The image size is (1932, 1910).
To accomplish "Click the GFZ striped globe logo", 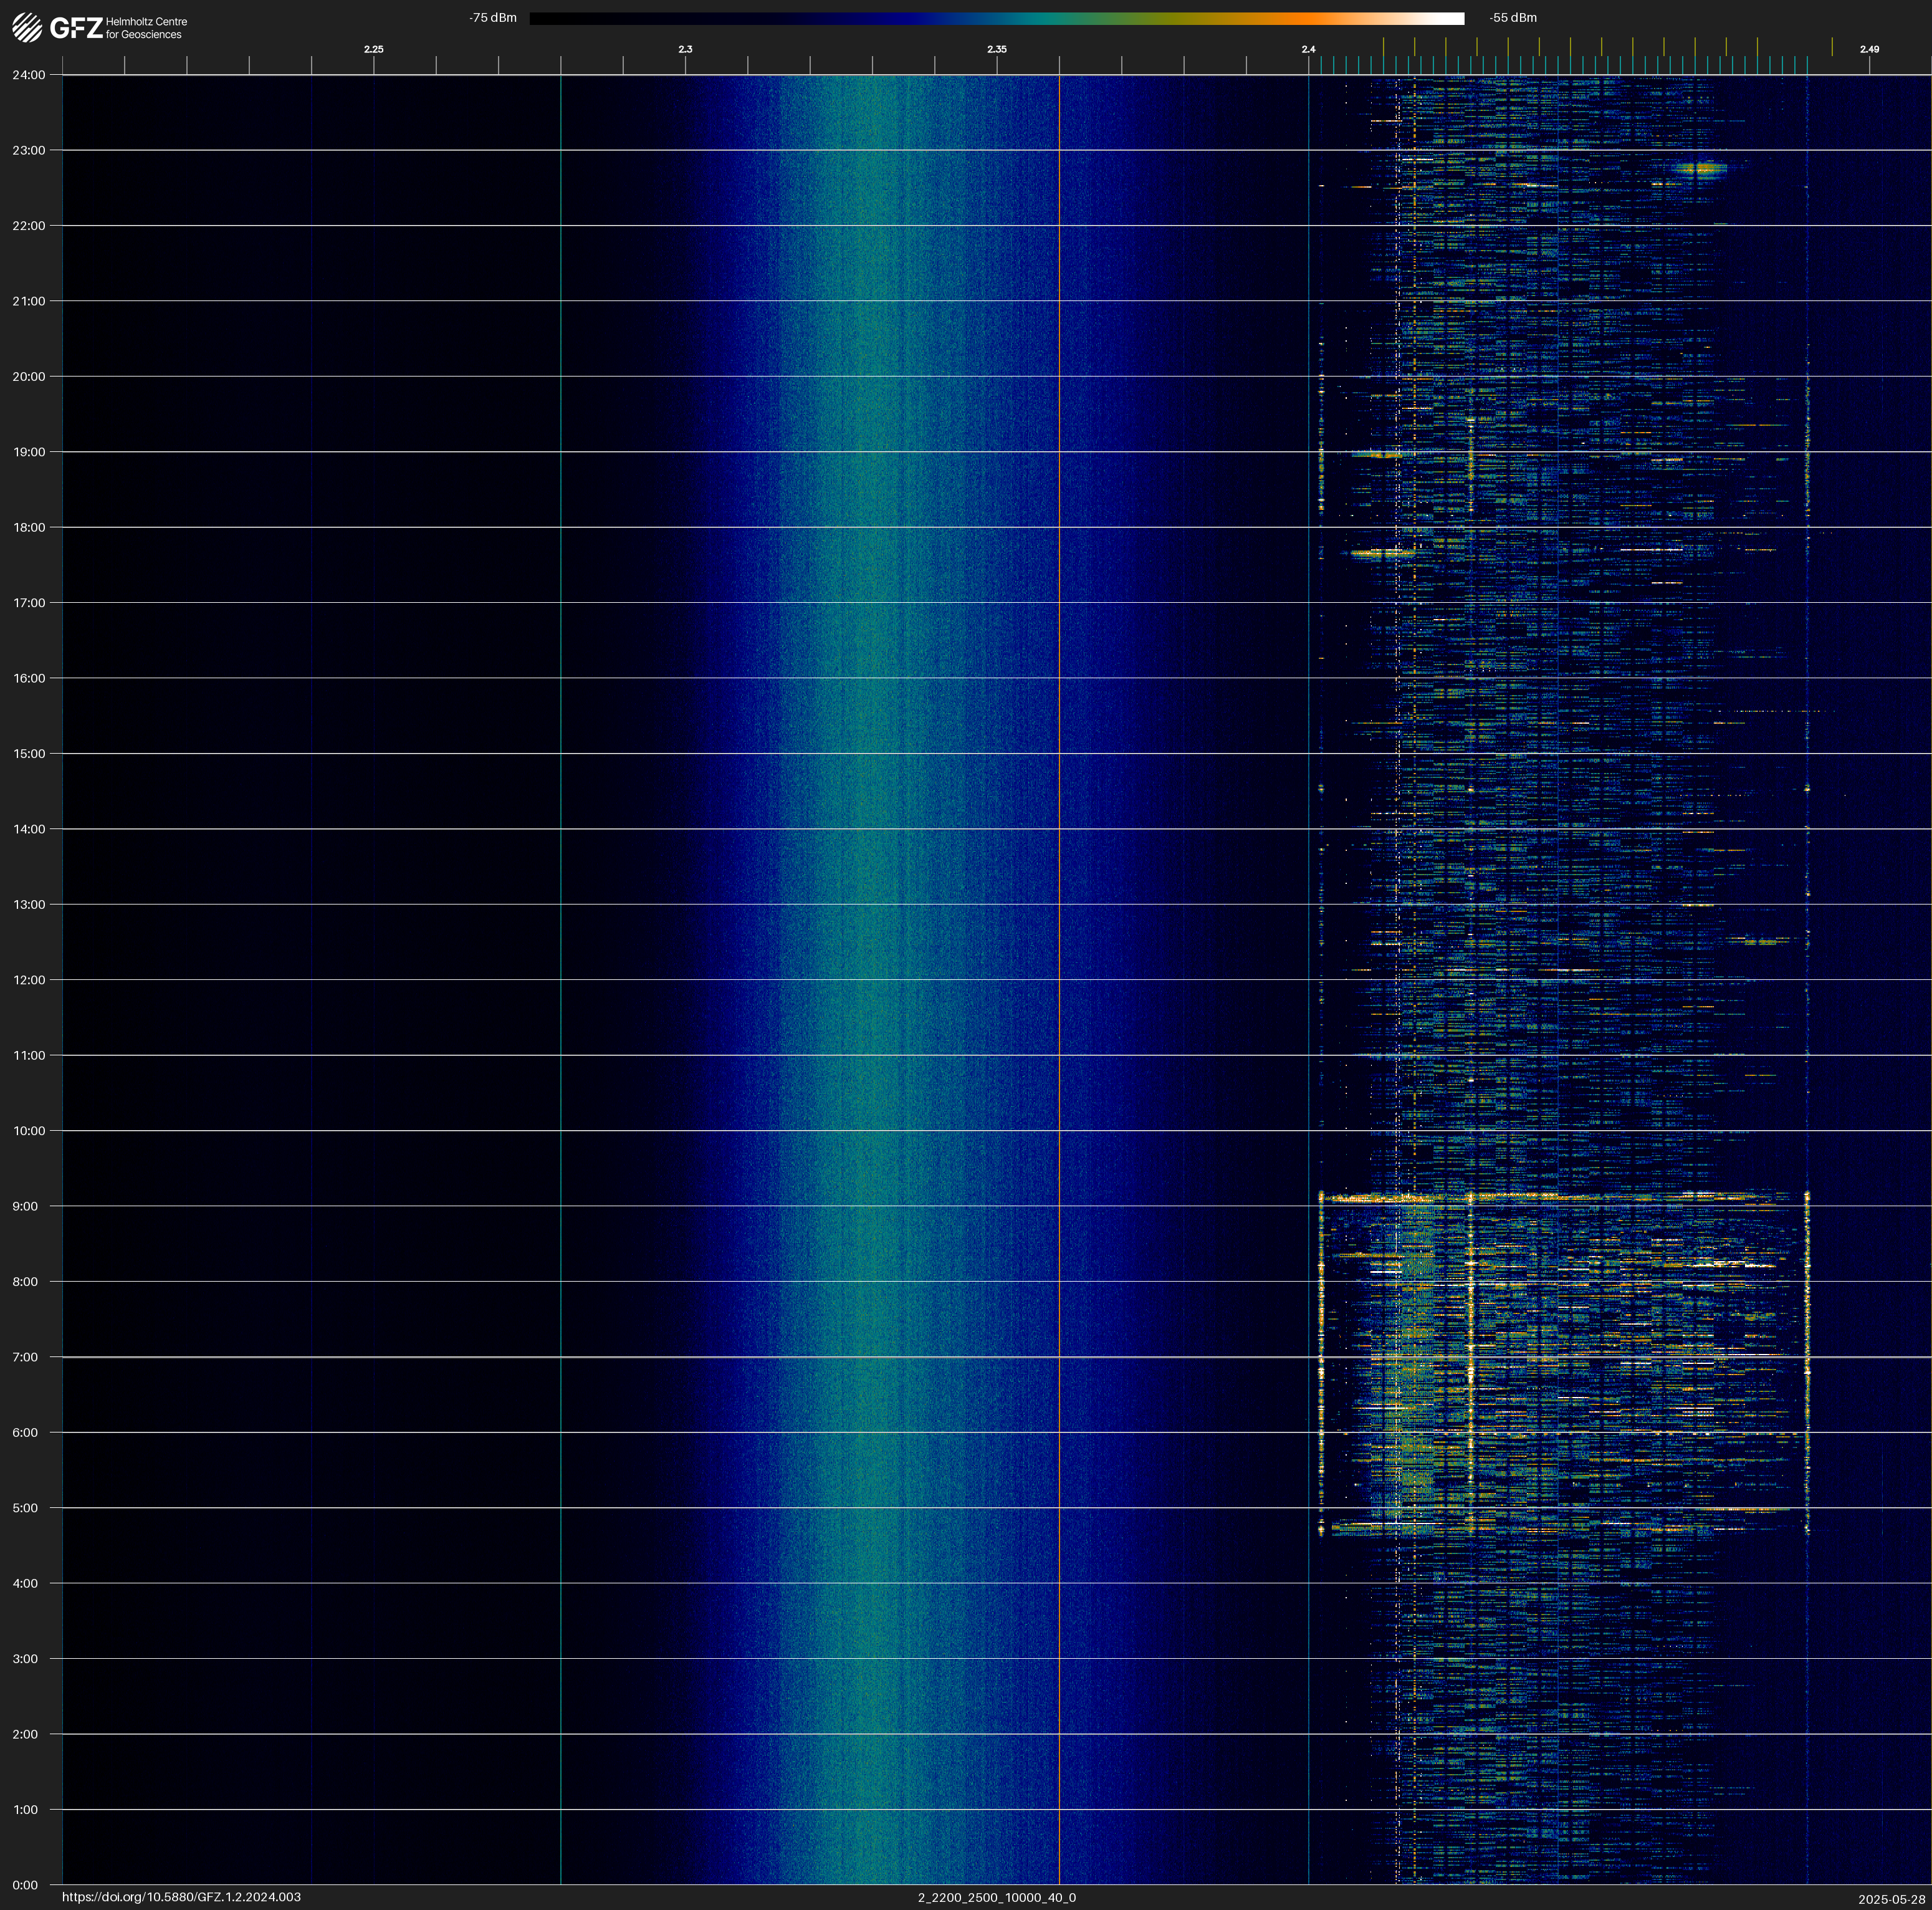I will (x=27, y=28).
